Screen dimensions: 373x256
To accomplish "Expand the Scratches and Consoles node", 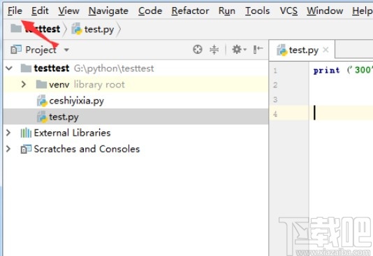I will pyautogui.click(x=8, y=149).
